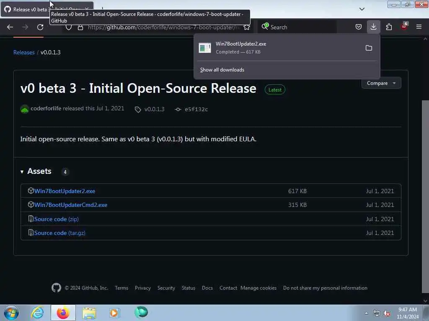This screenshot has height=321, width=429.
Task: Click the asset count badge 4
Action: [65, 172]
